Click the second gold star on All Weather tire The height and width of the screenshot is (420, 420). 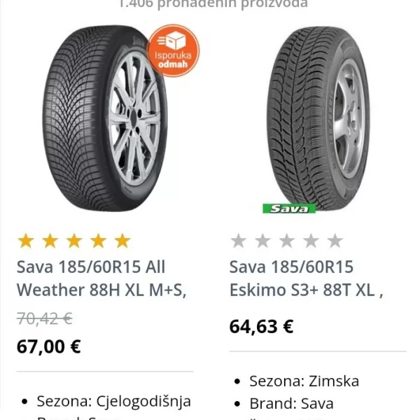click(50, 241)
